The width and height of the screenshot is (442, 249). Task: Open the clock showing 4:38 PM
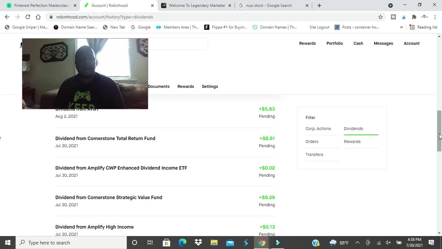tap(414, 243)
